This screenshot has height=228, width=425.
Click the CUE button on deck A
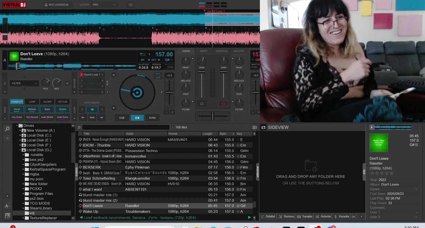pos(122,118)
